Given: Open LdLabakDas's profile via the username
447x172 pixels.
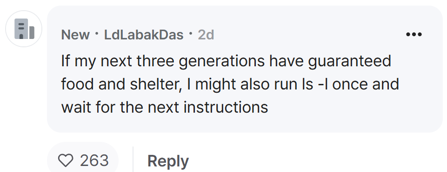Looking at the screenshot, I should [x=144, y=35].
